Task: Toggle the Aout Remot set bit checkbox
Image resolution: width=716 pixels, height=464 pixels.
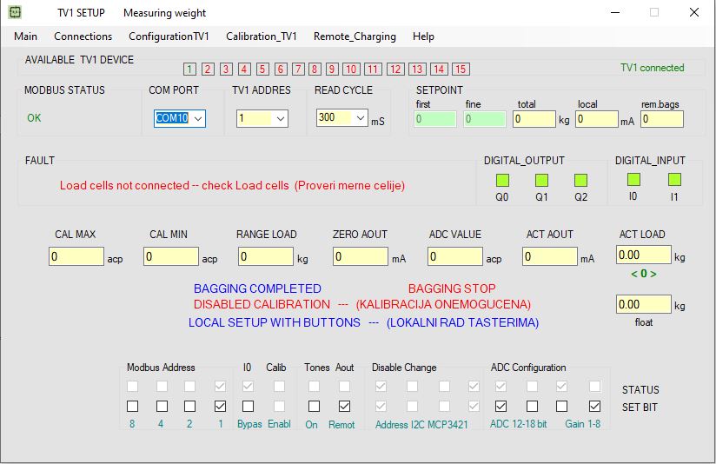Action: [x=345, y=406]
